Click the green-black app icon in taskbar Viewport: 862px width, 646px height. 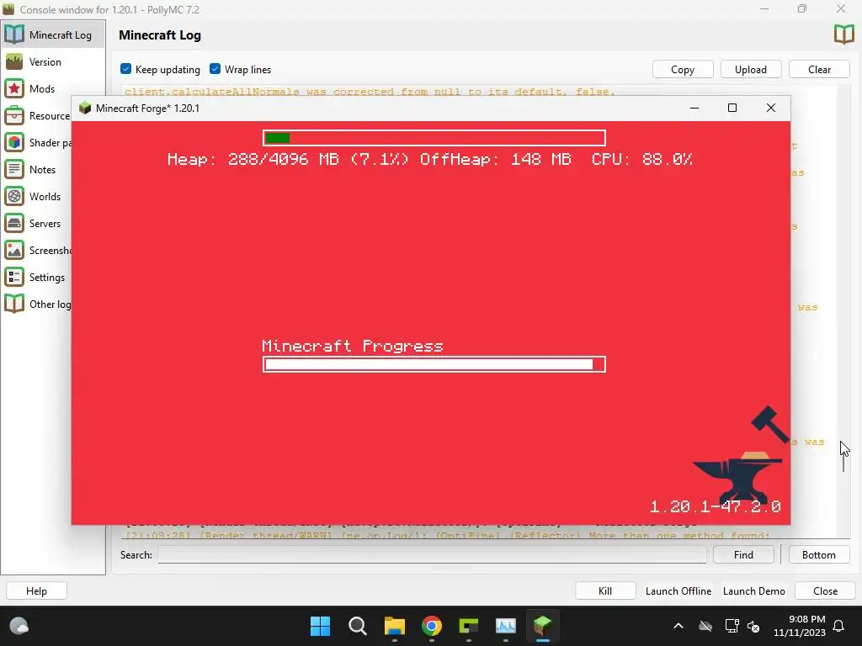tap(468, 626)
